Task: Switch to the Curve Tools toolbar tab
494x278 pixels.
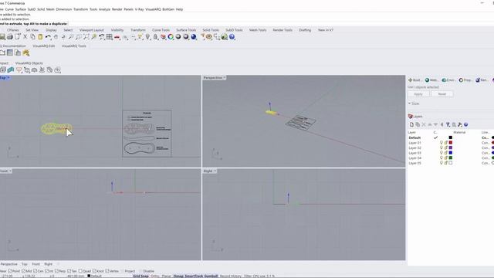Action: (x=161, y=30)
